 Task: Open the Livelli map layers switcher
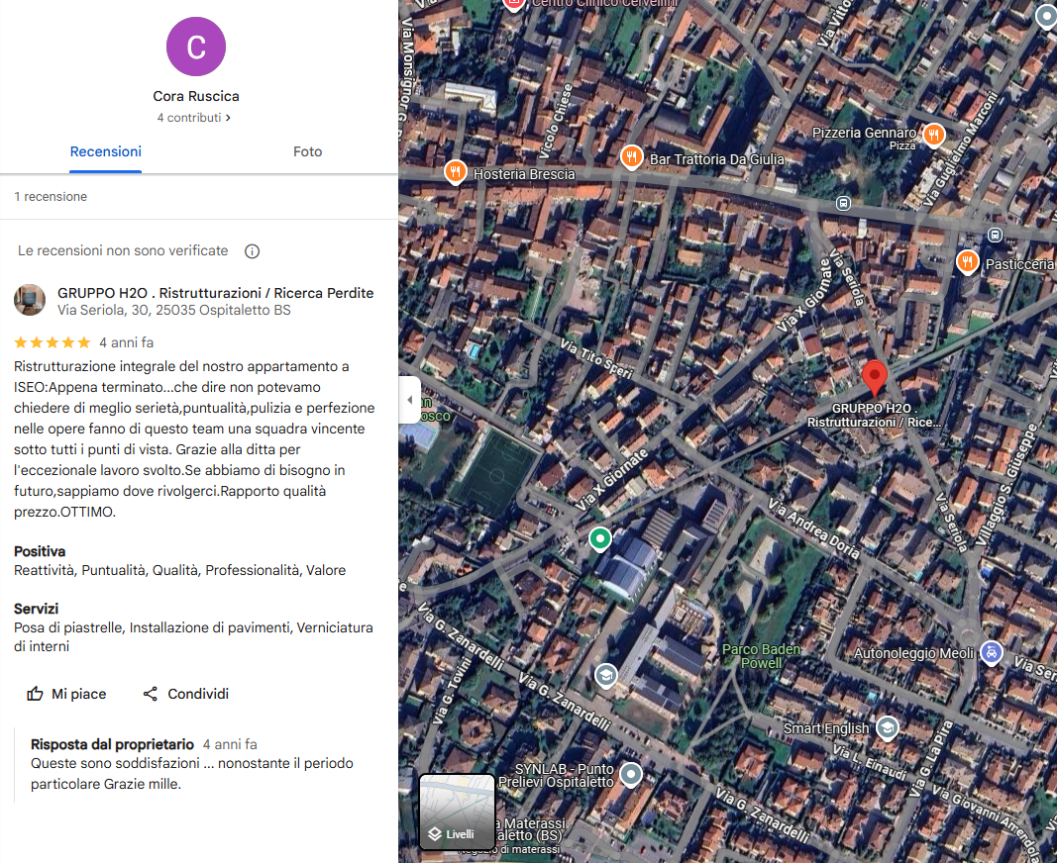click(457, 812)
